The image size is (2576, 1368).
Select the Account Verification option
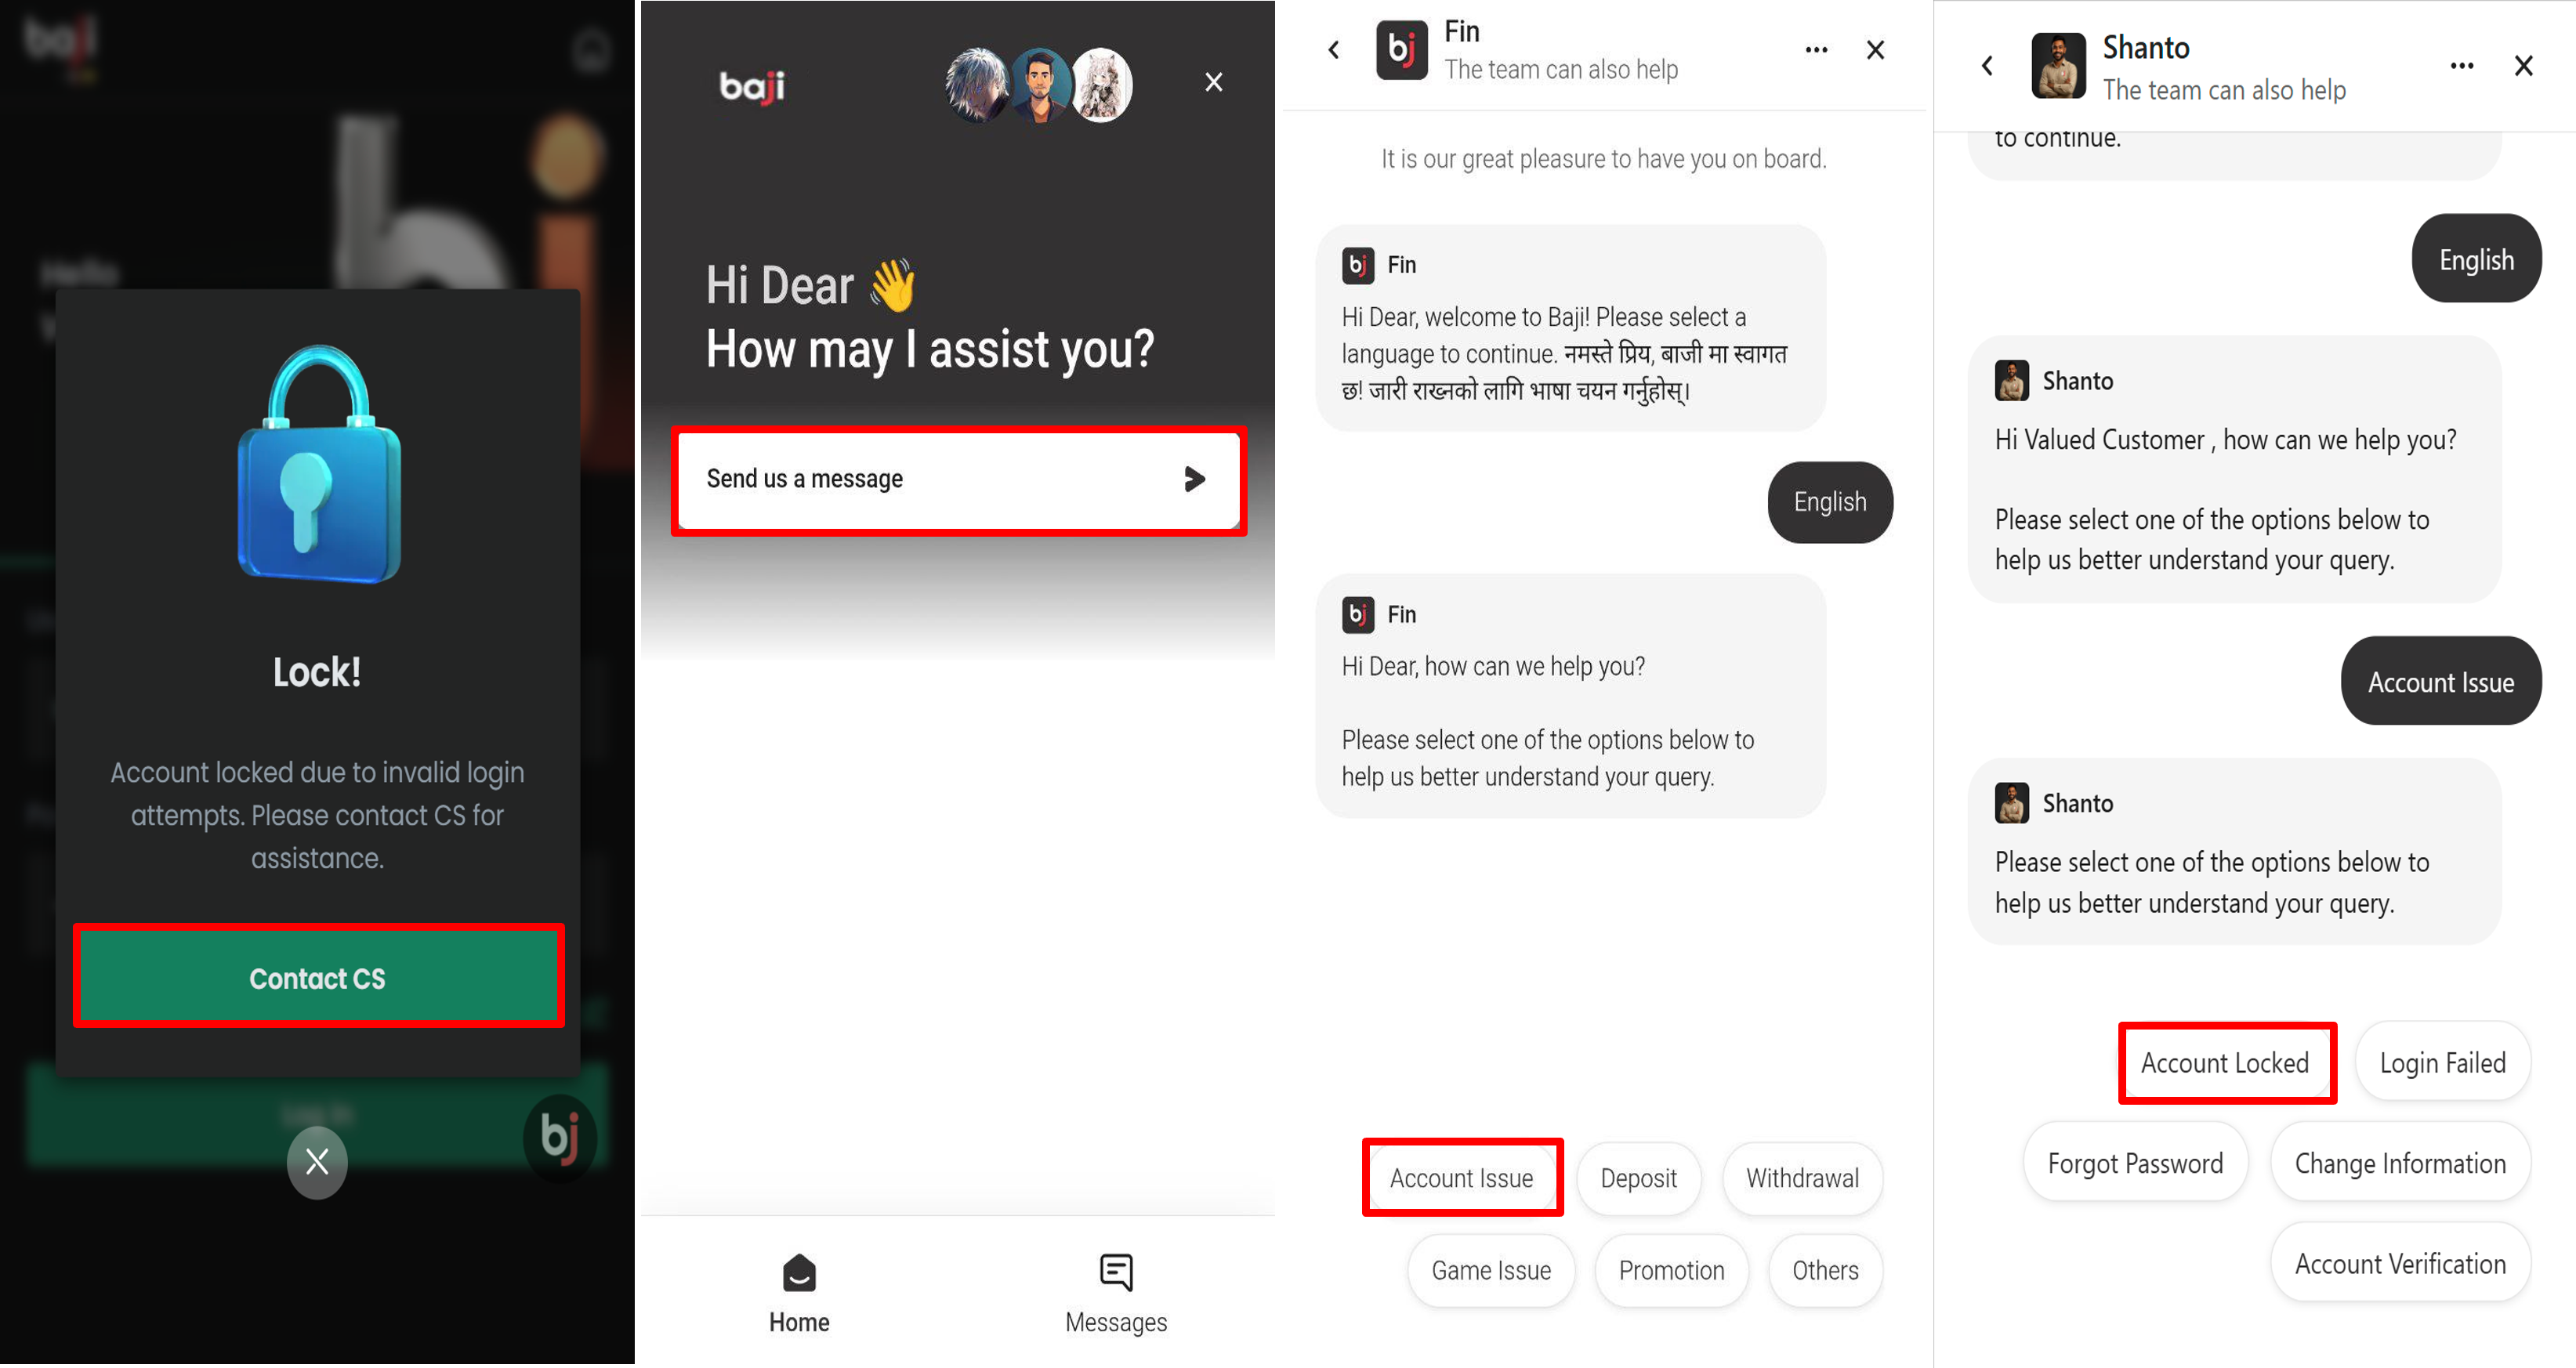click(2400, 1263)
